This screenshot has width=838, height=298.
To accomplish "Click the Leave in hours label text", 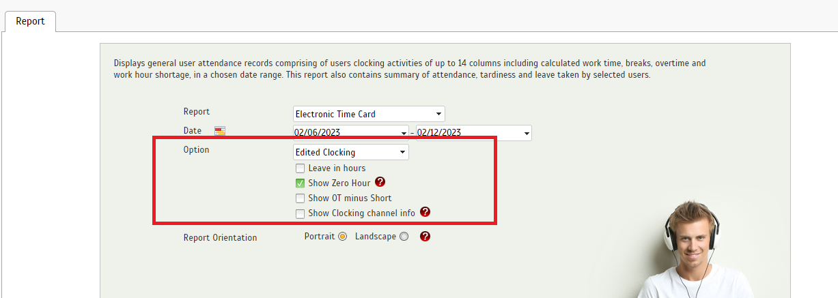I will [x=337, y=168].
